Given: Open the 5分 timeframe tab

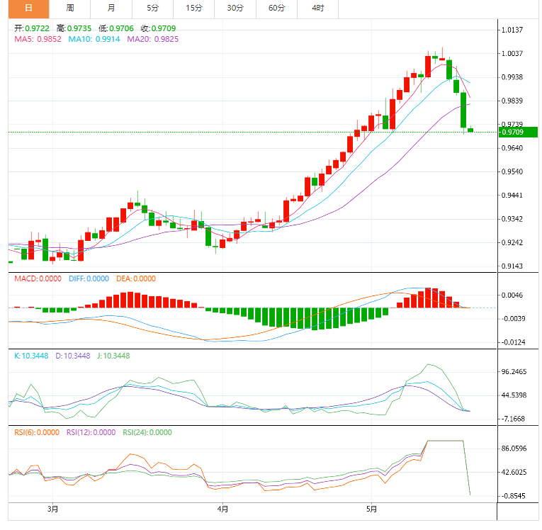Looking at the screenshot, I should (x=152, y=9).
